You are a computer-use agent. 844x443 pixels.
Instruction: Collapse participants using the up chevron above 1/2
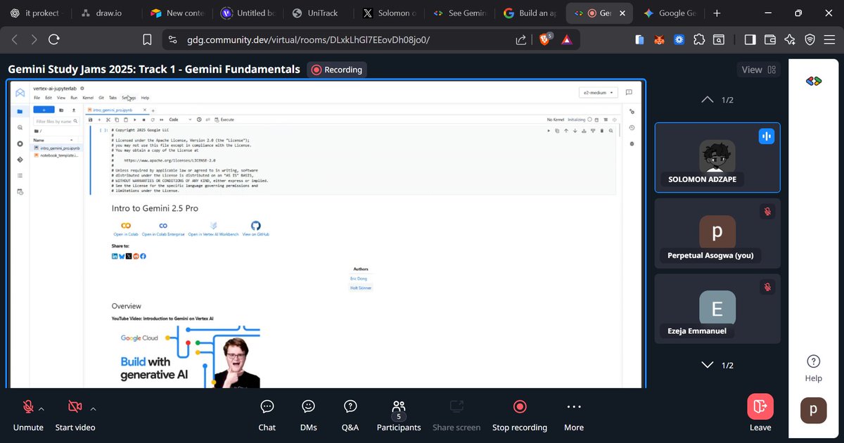click(707, 99)
